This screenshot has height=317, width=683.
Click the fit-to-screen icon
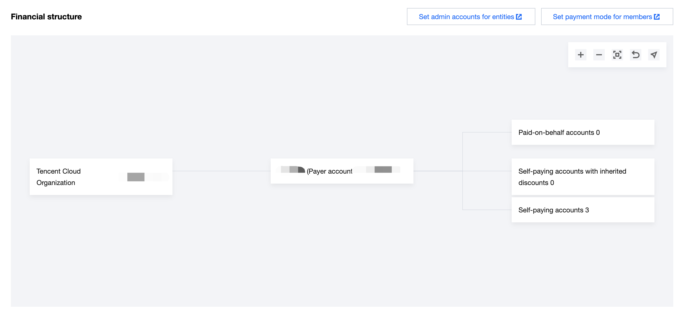tap(617, 55)
